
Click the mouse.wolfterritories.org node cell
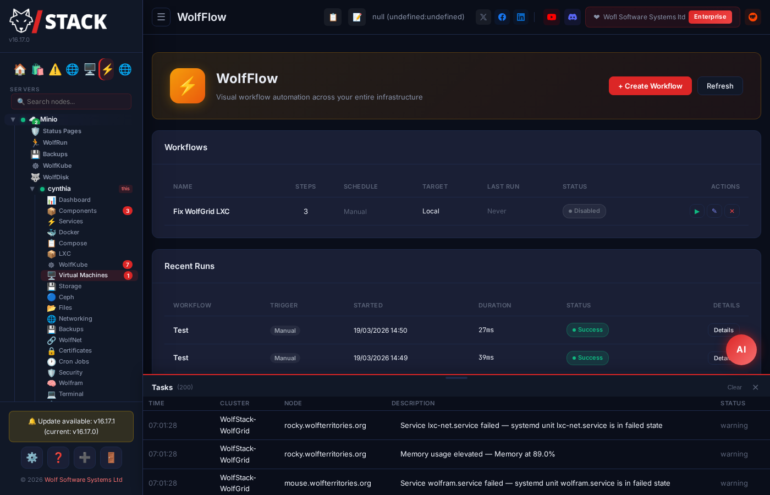coord(328,483)
